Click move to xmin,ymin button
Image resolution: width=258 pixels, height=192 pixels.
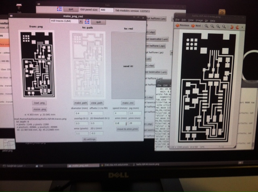127,129
